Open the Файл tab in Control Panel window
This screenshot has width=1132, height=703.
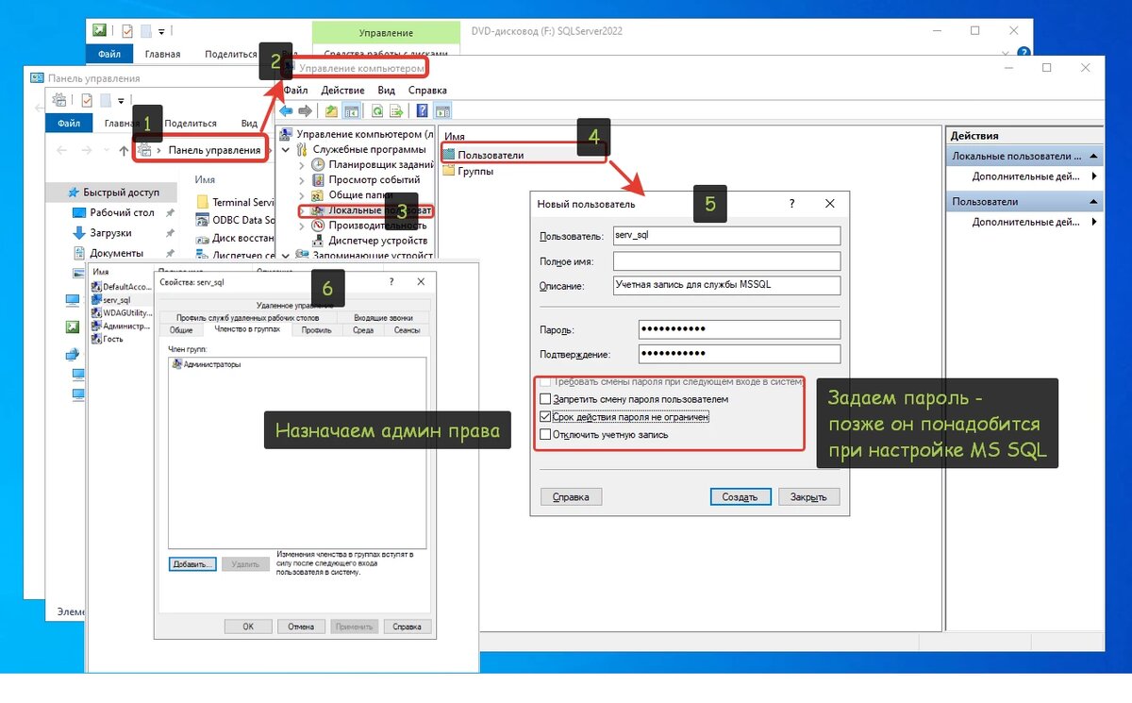pyautogui.click(x=68, y=124)
